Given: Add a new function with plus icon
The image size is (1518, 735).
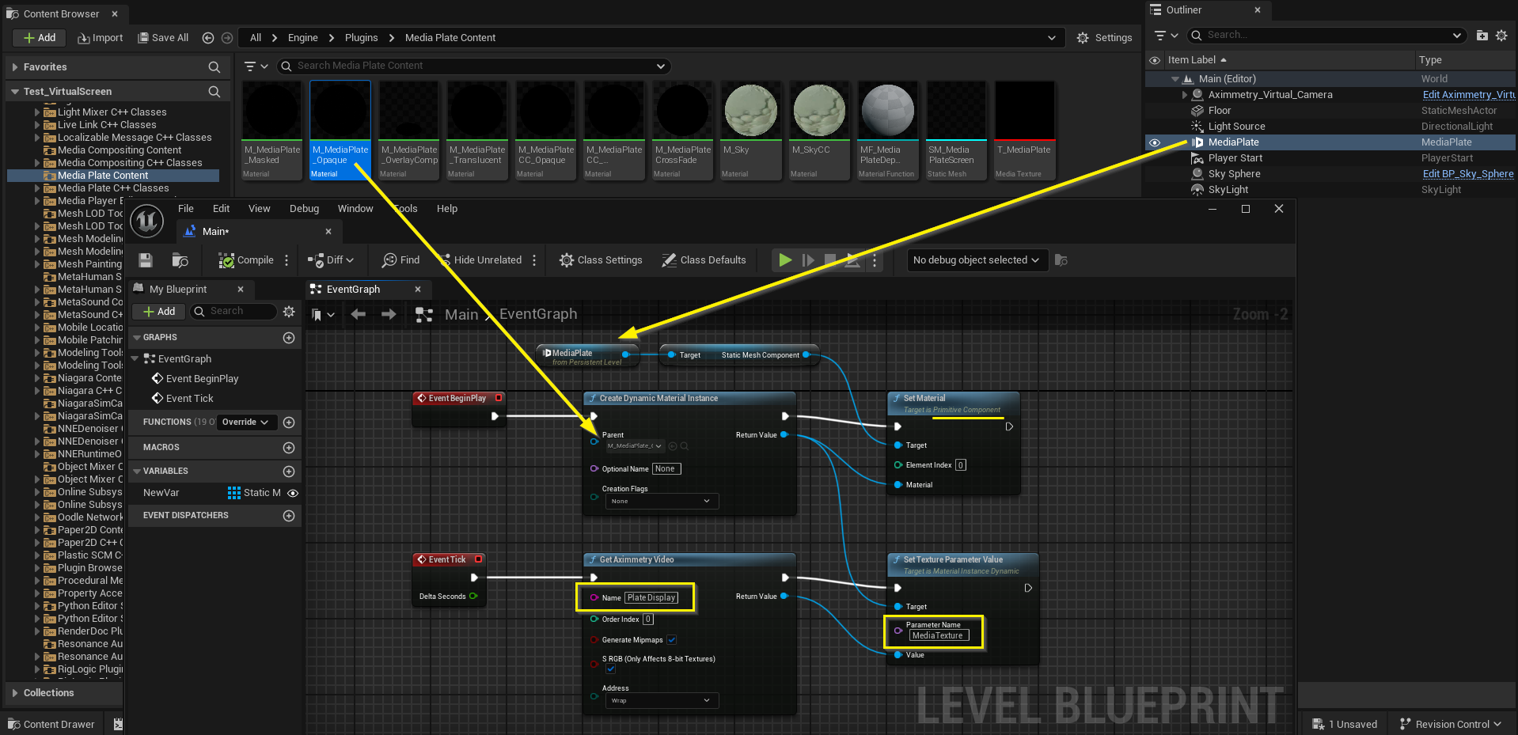Looking at the screenshot, I should click(289, 422).
